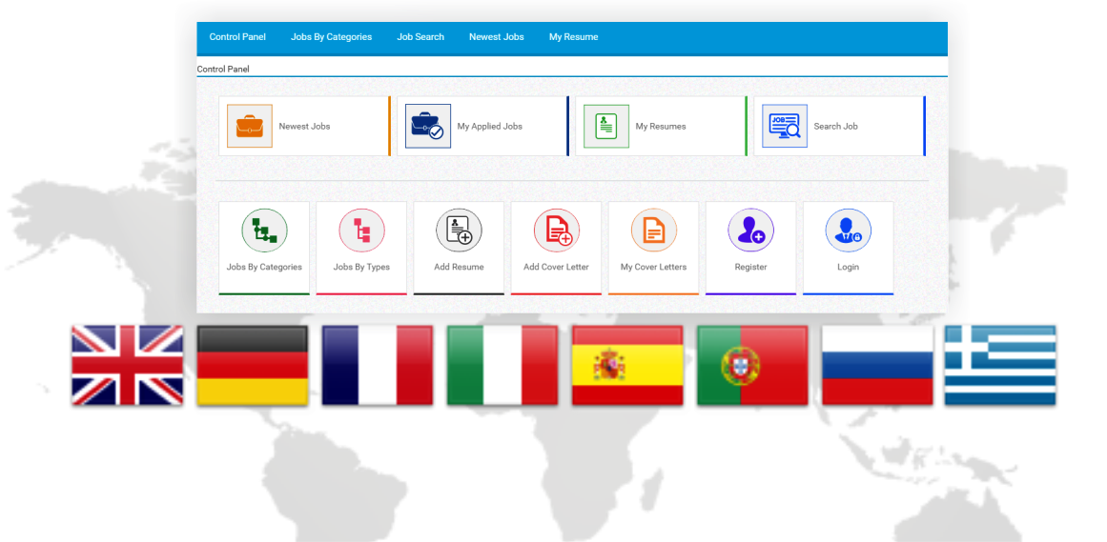Open Newest Jobs in the top menu
Image resolution: width=1107 pixels, height=542 pixels.
point(497,37)
